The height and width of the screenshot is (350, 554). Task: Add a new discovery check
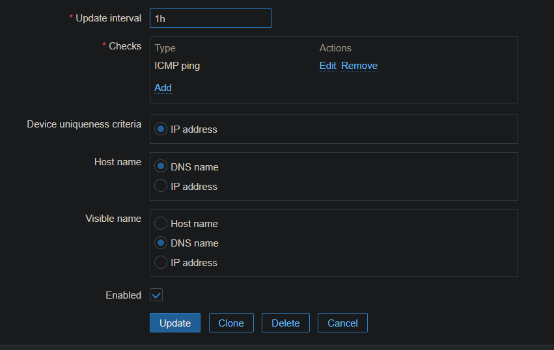pos(163,88)
